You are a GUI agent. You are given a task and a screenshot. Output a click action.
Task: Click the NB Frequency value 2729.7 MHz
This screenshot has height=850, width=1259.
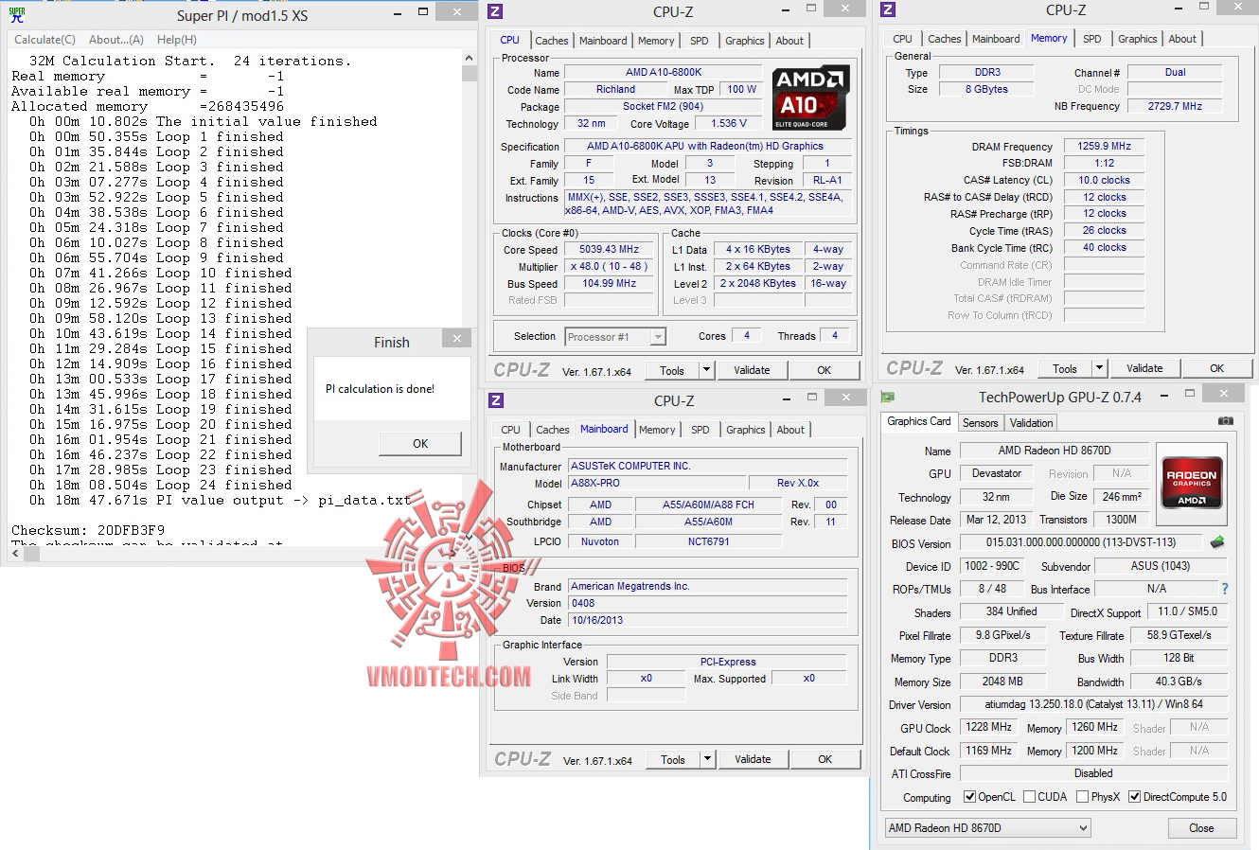[1175, 106]
